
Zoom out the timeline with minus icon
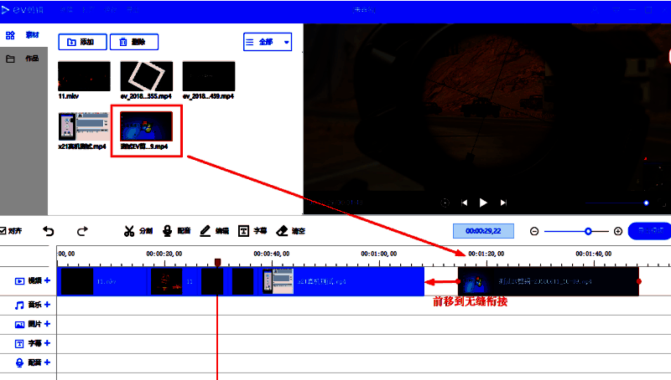click(534, 231)
